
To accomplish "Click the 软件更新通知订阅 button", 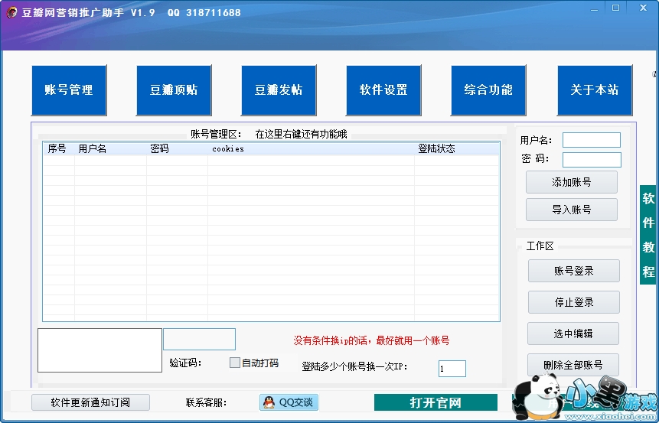I will click(90, 402).
